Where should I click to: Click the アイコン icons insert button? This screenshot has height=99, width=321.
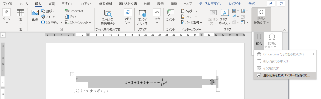point(48,17)
